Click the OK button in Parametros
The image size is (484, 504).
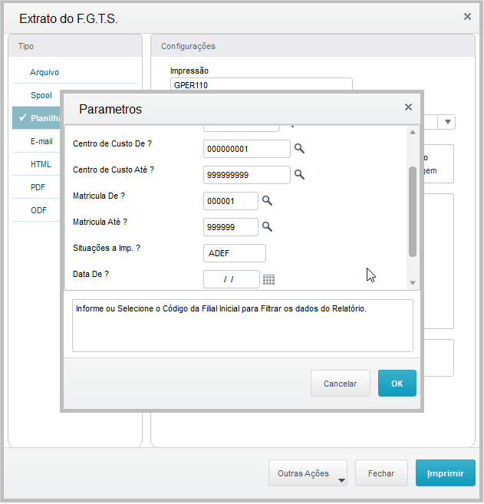click(397, 383)
